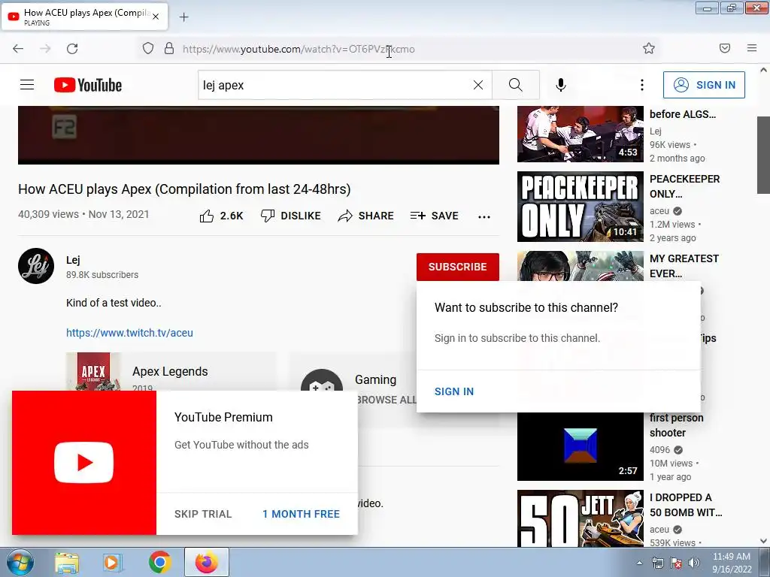
Task: Reload the page with the refresh icon
Action: pyautogui.click(x=72, y=49)
